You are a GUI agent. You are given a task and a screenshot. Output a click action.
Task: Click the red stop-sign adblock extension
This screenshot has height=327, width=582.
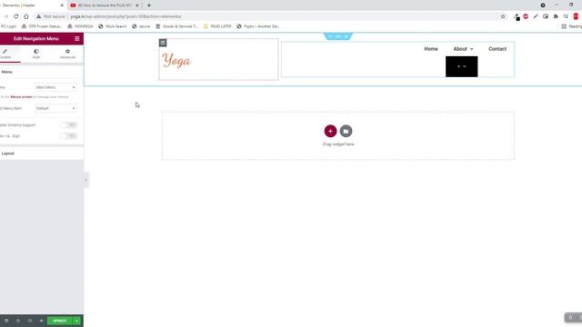pos(526,16)
